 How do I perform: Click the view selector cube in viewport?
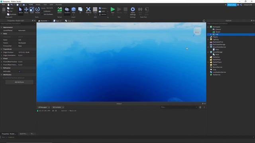tap(197, 32)
